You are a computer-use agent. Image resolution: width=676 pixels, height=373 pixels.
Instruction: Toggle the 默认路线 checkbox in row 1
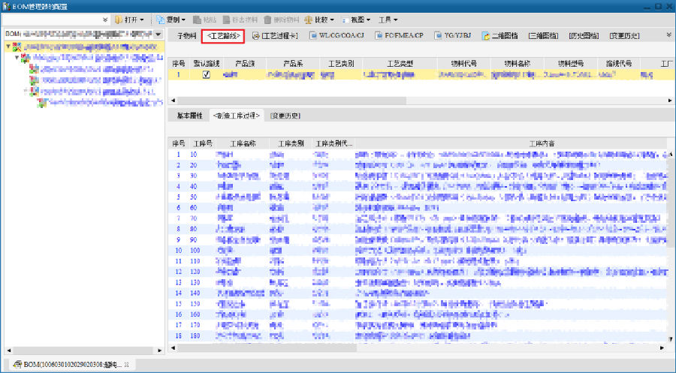click(x=207, y=75)
